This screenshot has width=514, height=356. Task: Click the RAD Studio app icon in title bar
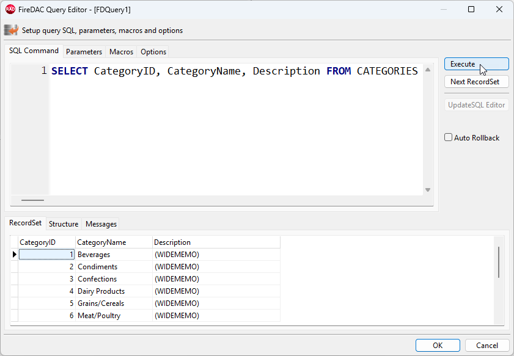[x=10, y=10]
